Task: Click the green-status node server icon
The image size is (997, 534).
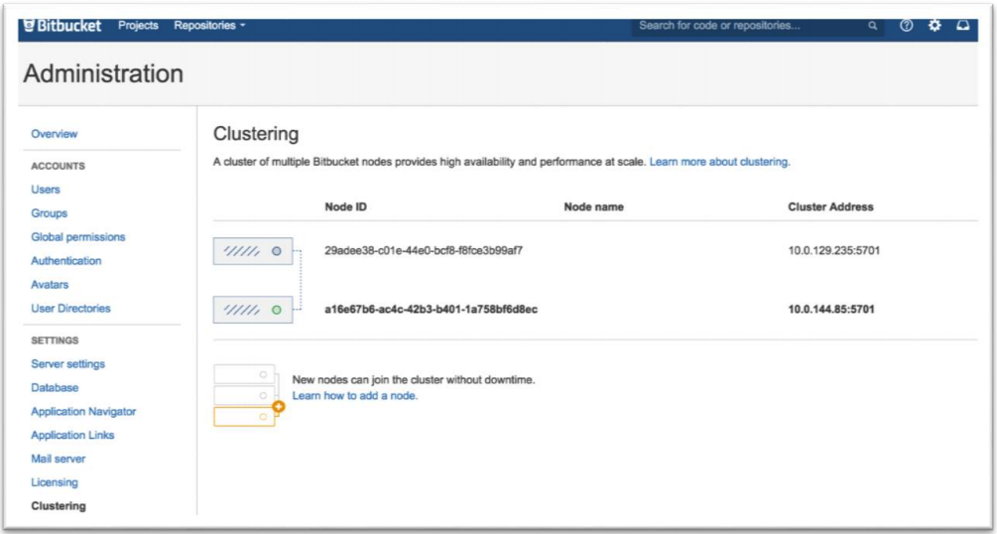Action: point(252,310)
